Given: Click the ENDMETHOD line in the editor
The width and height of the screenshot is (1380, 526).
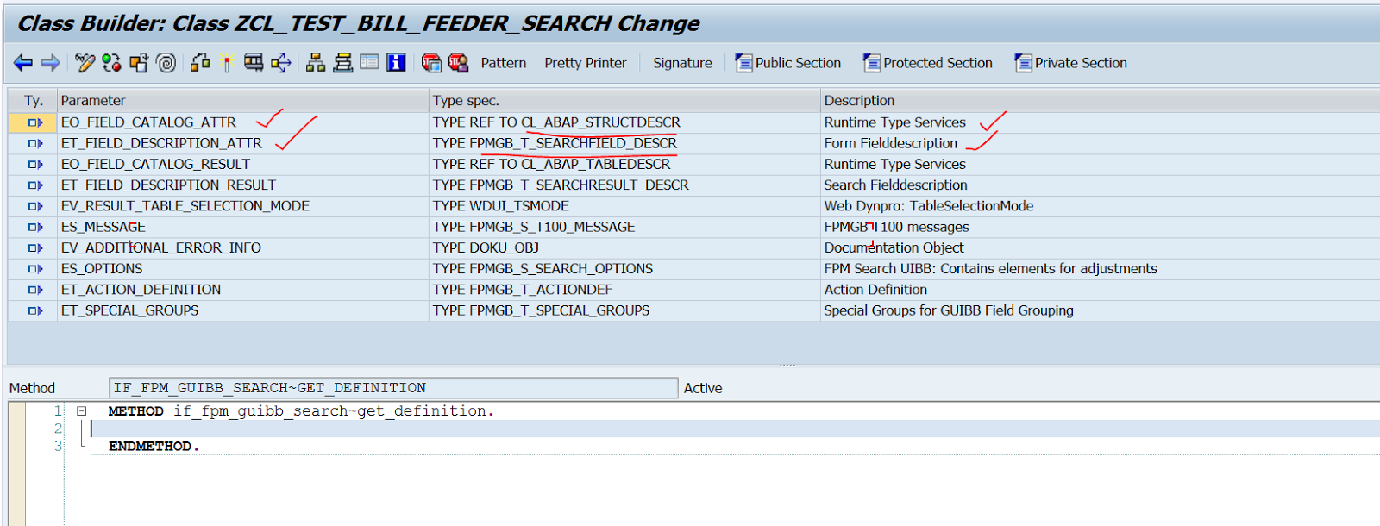Looking at the screenshot, I should [154, 446].
